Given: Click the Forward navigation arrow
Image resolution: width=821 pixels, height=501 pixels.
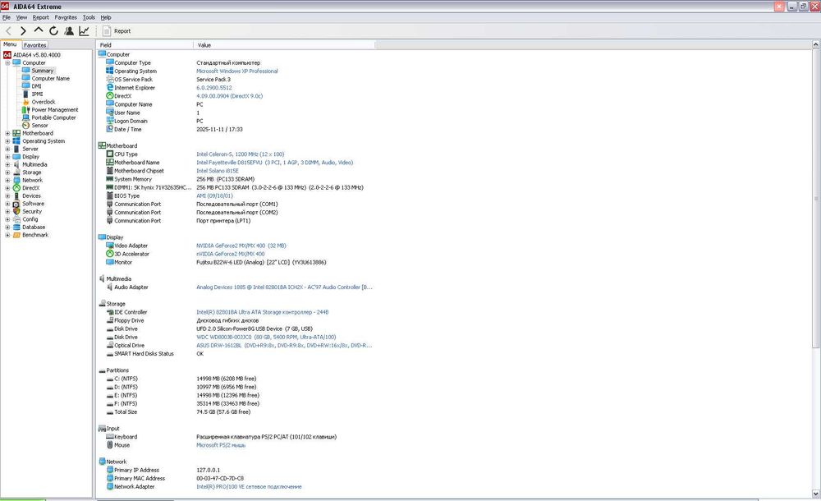Looking at the screenshot, I should click(x=23, y=31).
